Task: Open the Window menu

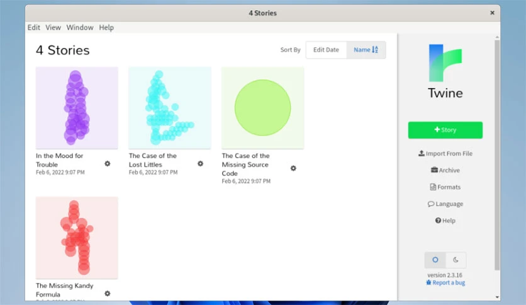Action: (x=80, y=28)
